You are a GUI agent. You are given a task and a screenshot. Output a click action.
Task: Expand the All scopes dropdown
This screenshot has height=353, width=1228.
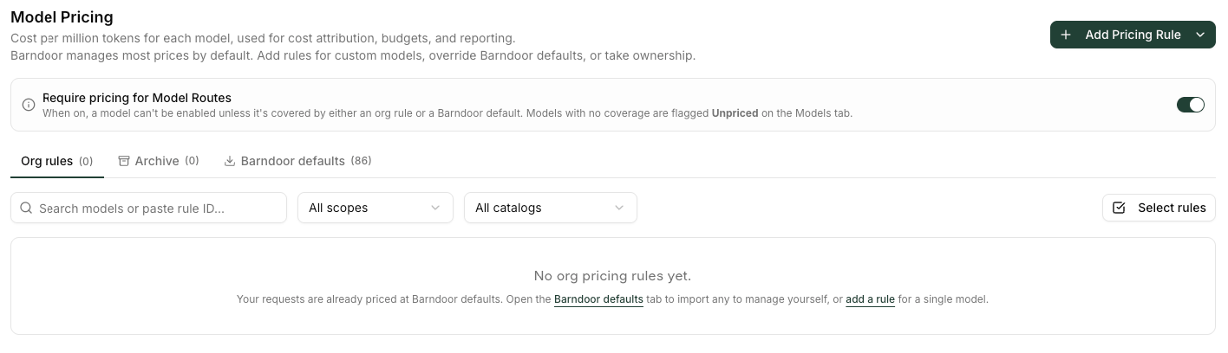pyautogui.click(x=376, y=208)
